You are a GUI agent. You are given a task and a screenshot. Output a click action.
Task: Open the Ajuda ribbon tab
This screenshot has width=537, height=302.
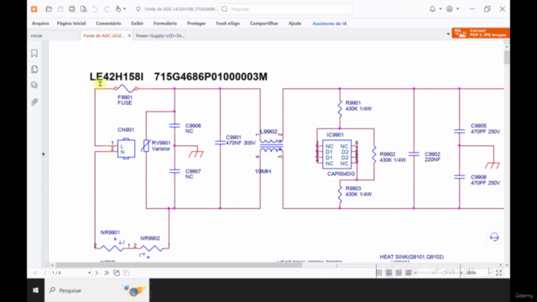(295, 23)
